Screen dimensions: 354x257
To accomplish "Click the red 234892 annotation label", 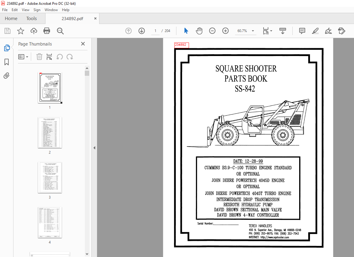I will pyautogui.click(x=181, y=45).
